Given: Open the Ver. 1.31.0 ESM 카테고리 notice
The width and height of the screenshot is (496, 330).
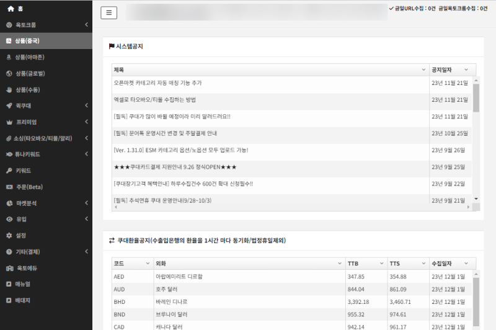Looking at the screenshot, I should [181, 150].
